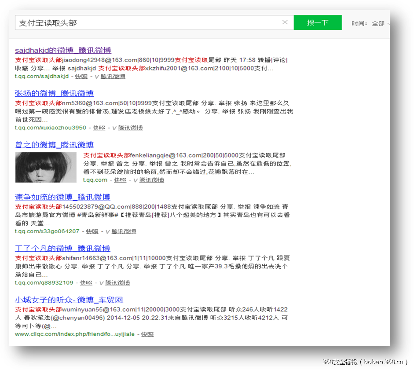Screen dimensions: 414x370
Task: Click inside the search input field
Action: pyautogui.click(x=132, y=22)
